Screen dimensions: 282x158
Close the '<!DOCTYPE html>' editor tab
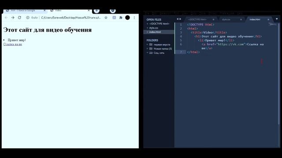(213, 19)
